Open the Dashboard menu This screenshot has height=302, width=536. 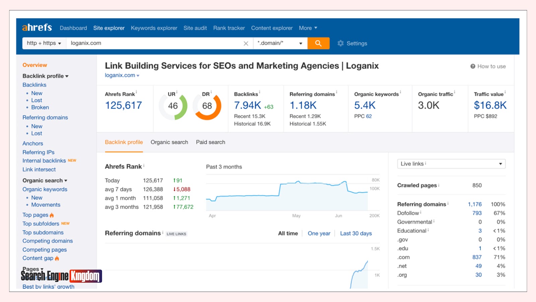point(73,28)
